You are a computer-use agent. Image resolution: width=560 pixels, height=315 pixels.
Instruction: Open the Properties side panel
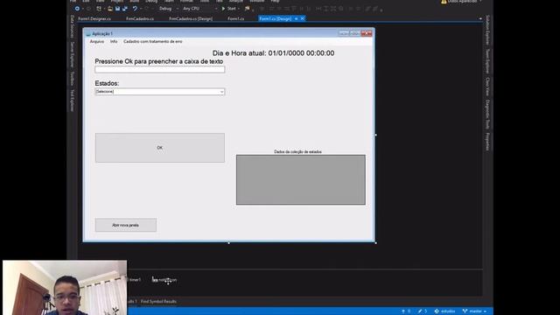(487, 142)
